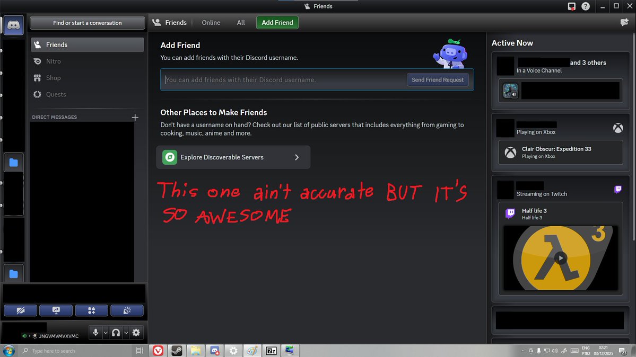Open the Half life 3 stream title
Image resolution: width=636 pixels, height=357 pixels.
pos(534,211)
